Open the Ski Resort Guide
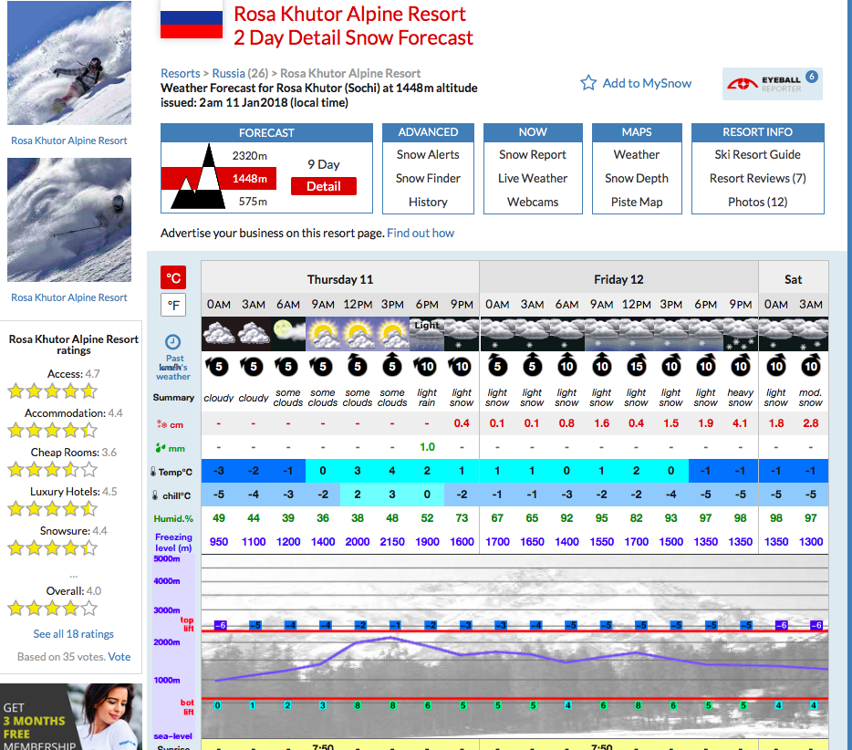 click(x=757, y=155)
